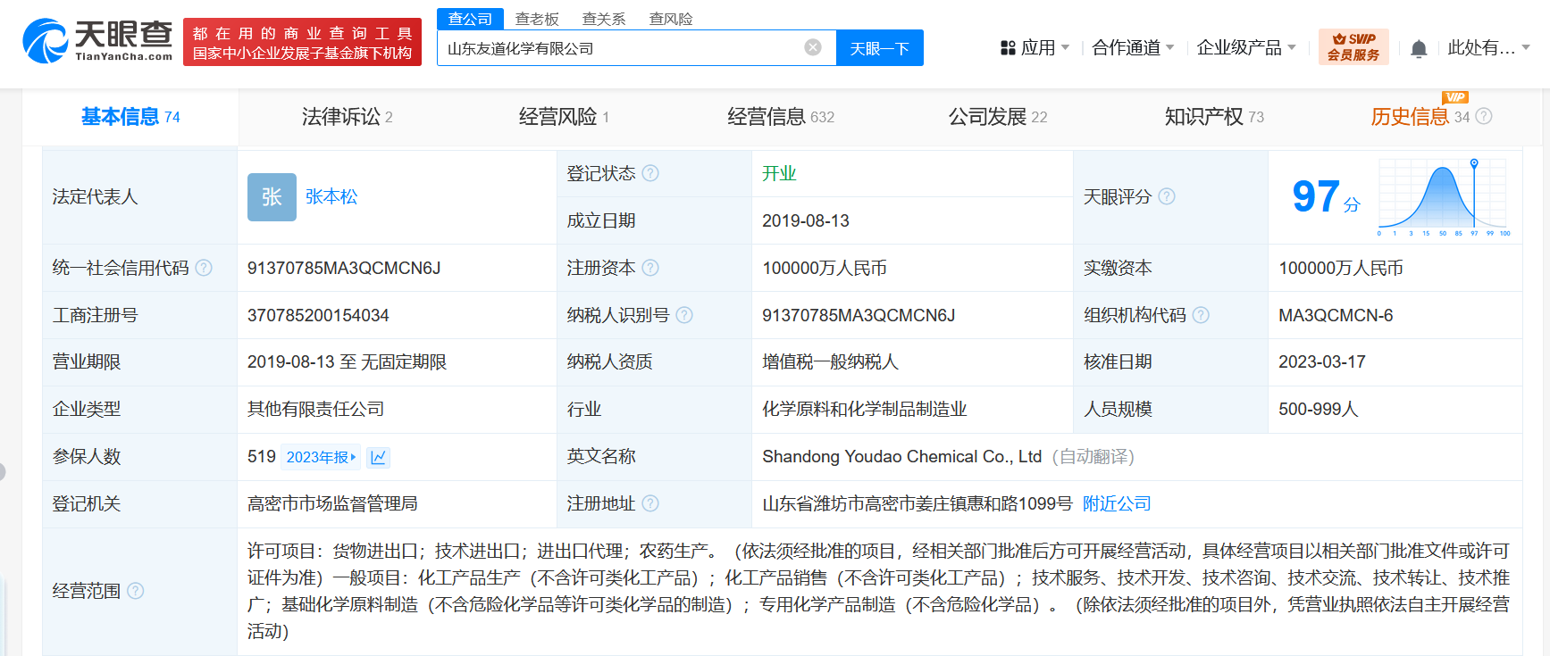The height and width of the screenshot is (656, 1550).
Task: Click the 天眼评分 distribution chart
Action: (1444, 197)
